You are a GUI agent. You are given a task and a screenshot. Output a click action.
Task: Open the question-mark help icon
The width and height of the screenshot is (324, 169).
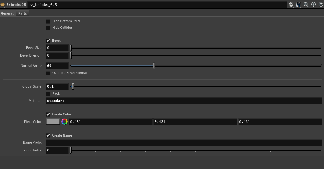pos(321,4)
